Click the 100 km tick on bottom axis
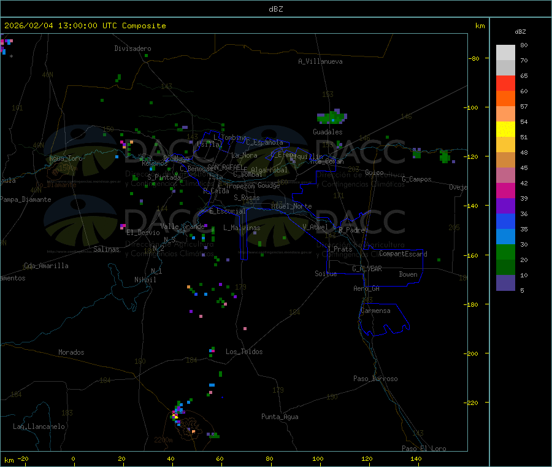The image size is (552, 467). (318, 458)
